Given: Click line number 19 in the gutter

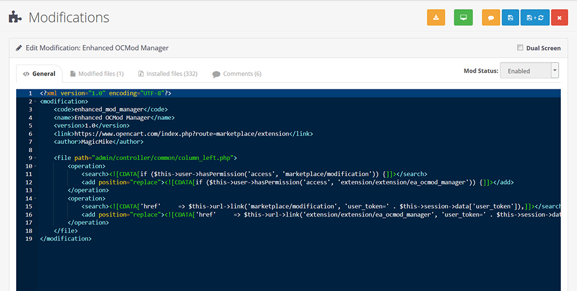Looking at the screenshot, I should point(29,239).
